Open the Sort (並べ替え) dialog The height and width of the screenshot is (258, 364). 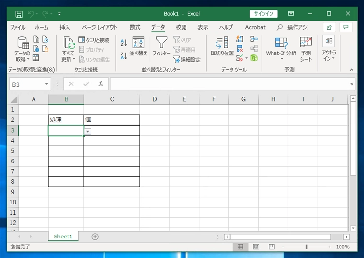tap(138, 46)
